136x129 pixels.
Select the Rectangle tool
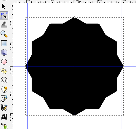pos(4,43)
